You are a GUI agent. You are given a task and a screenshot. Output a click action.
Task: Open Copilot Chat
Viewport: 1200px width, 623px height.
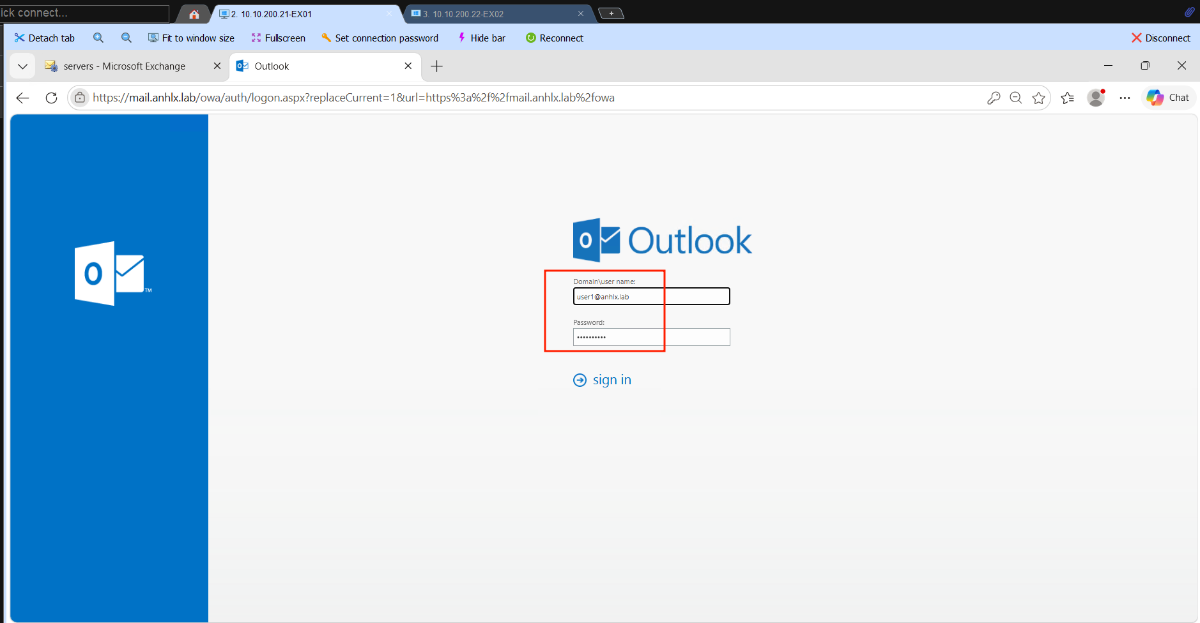[1168, 98]
